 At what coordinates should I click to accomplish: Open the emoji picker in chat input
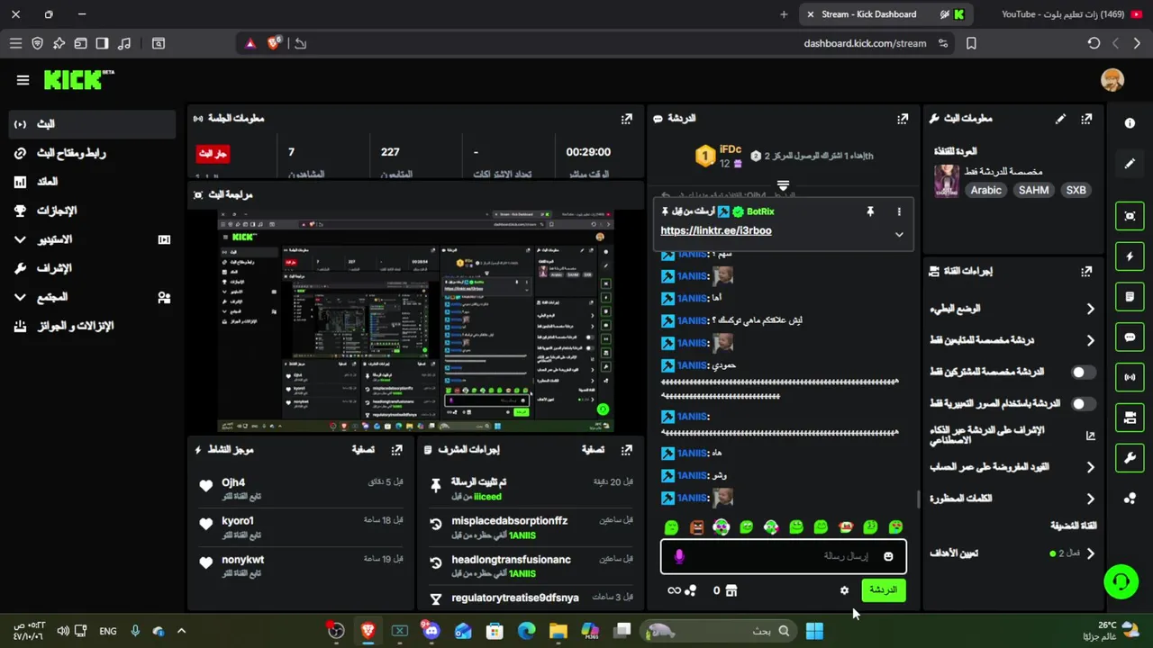[x=888, y=556]
